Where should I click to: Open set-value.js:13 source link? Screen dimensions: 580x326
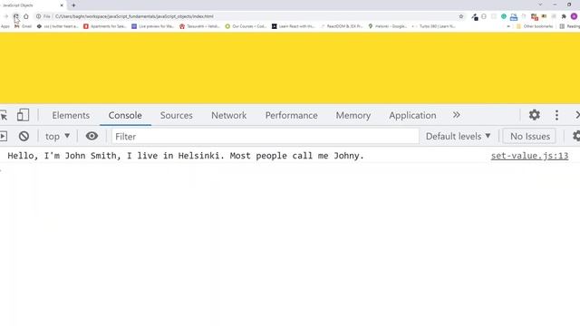point(529,156)
